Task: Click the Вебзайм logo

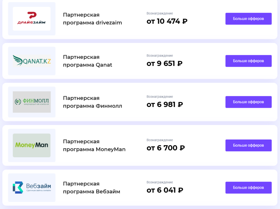Action: pyautogui.click(x=32, y=188)
